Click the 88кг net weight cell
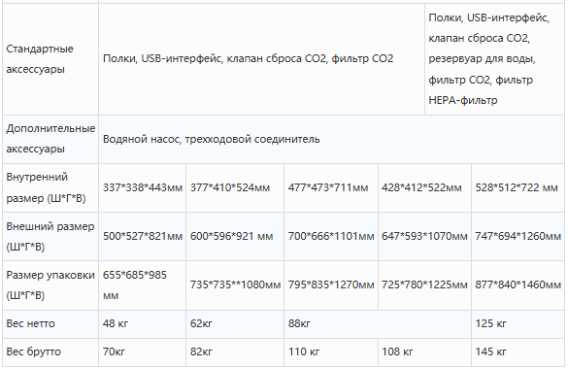Screen dimensions: 568x368 pyautogui.click(x=378, y=323)
